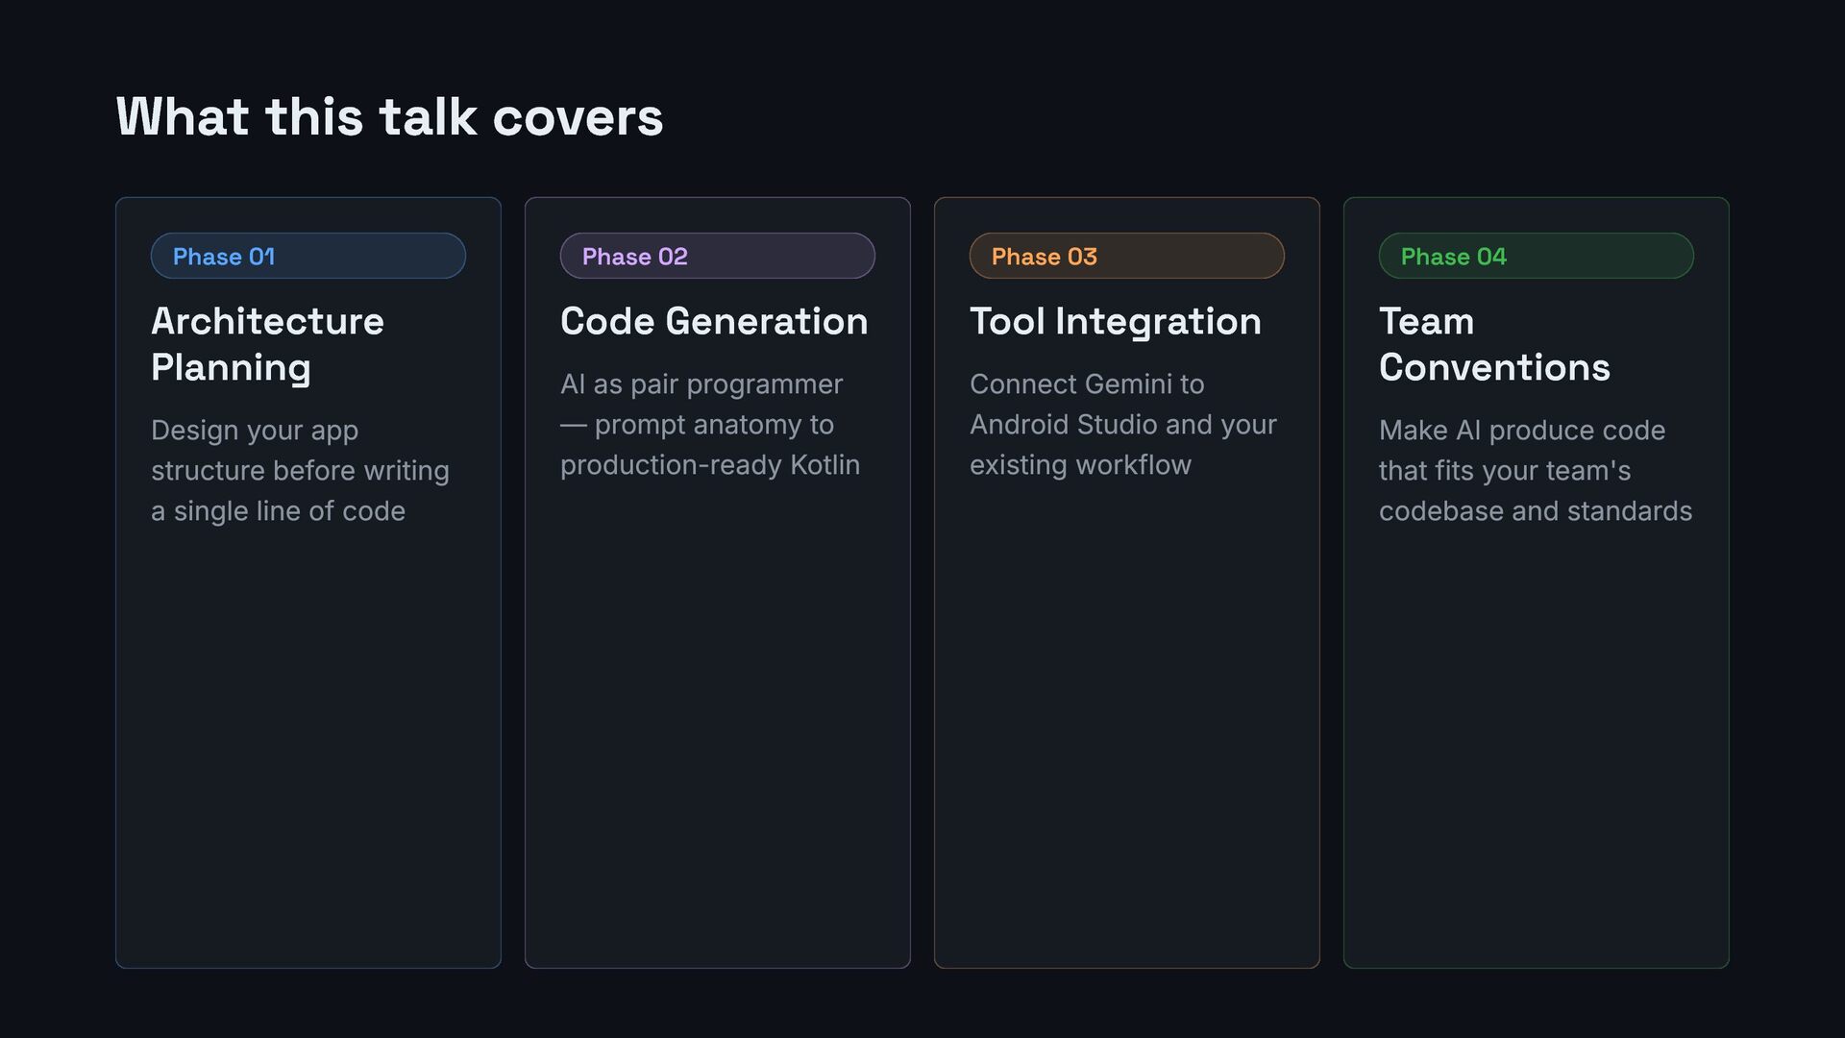
Task: Click the Team Conventions heading
Action: click(x=1494, y=344)
